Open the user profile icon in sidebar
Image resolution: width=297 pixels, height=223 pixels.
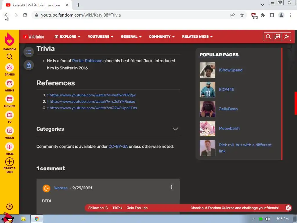pos(10,207)
